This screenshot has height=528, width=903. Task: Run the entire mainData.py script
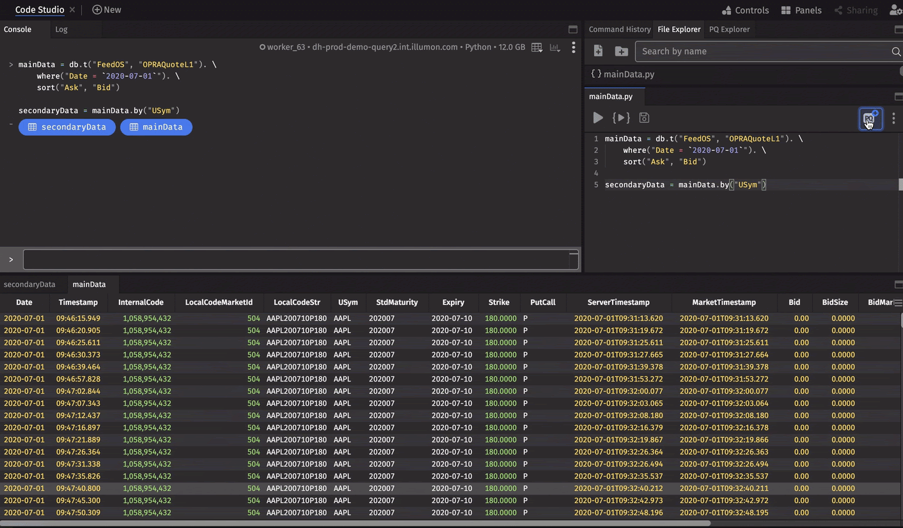coord(597,118)
